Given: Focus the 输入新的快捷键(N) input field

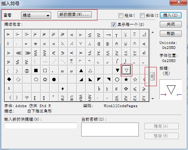Looking at the screenshot, I should (x=41, y=126).
